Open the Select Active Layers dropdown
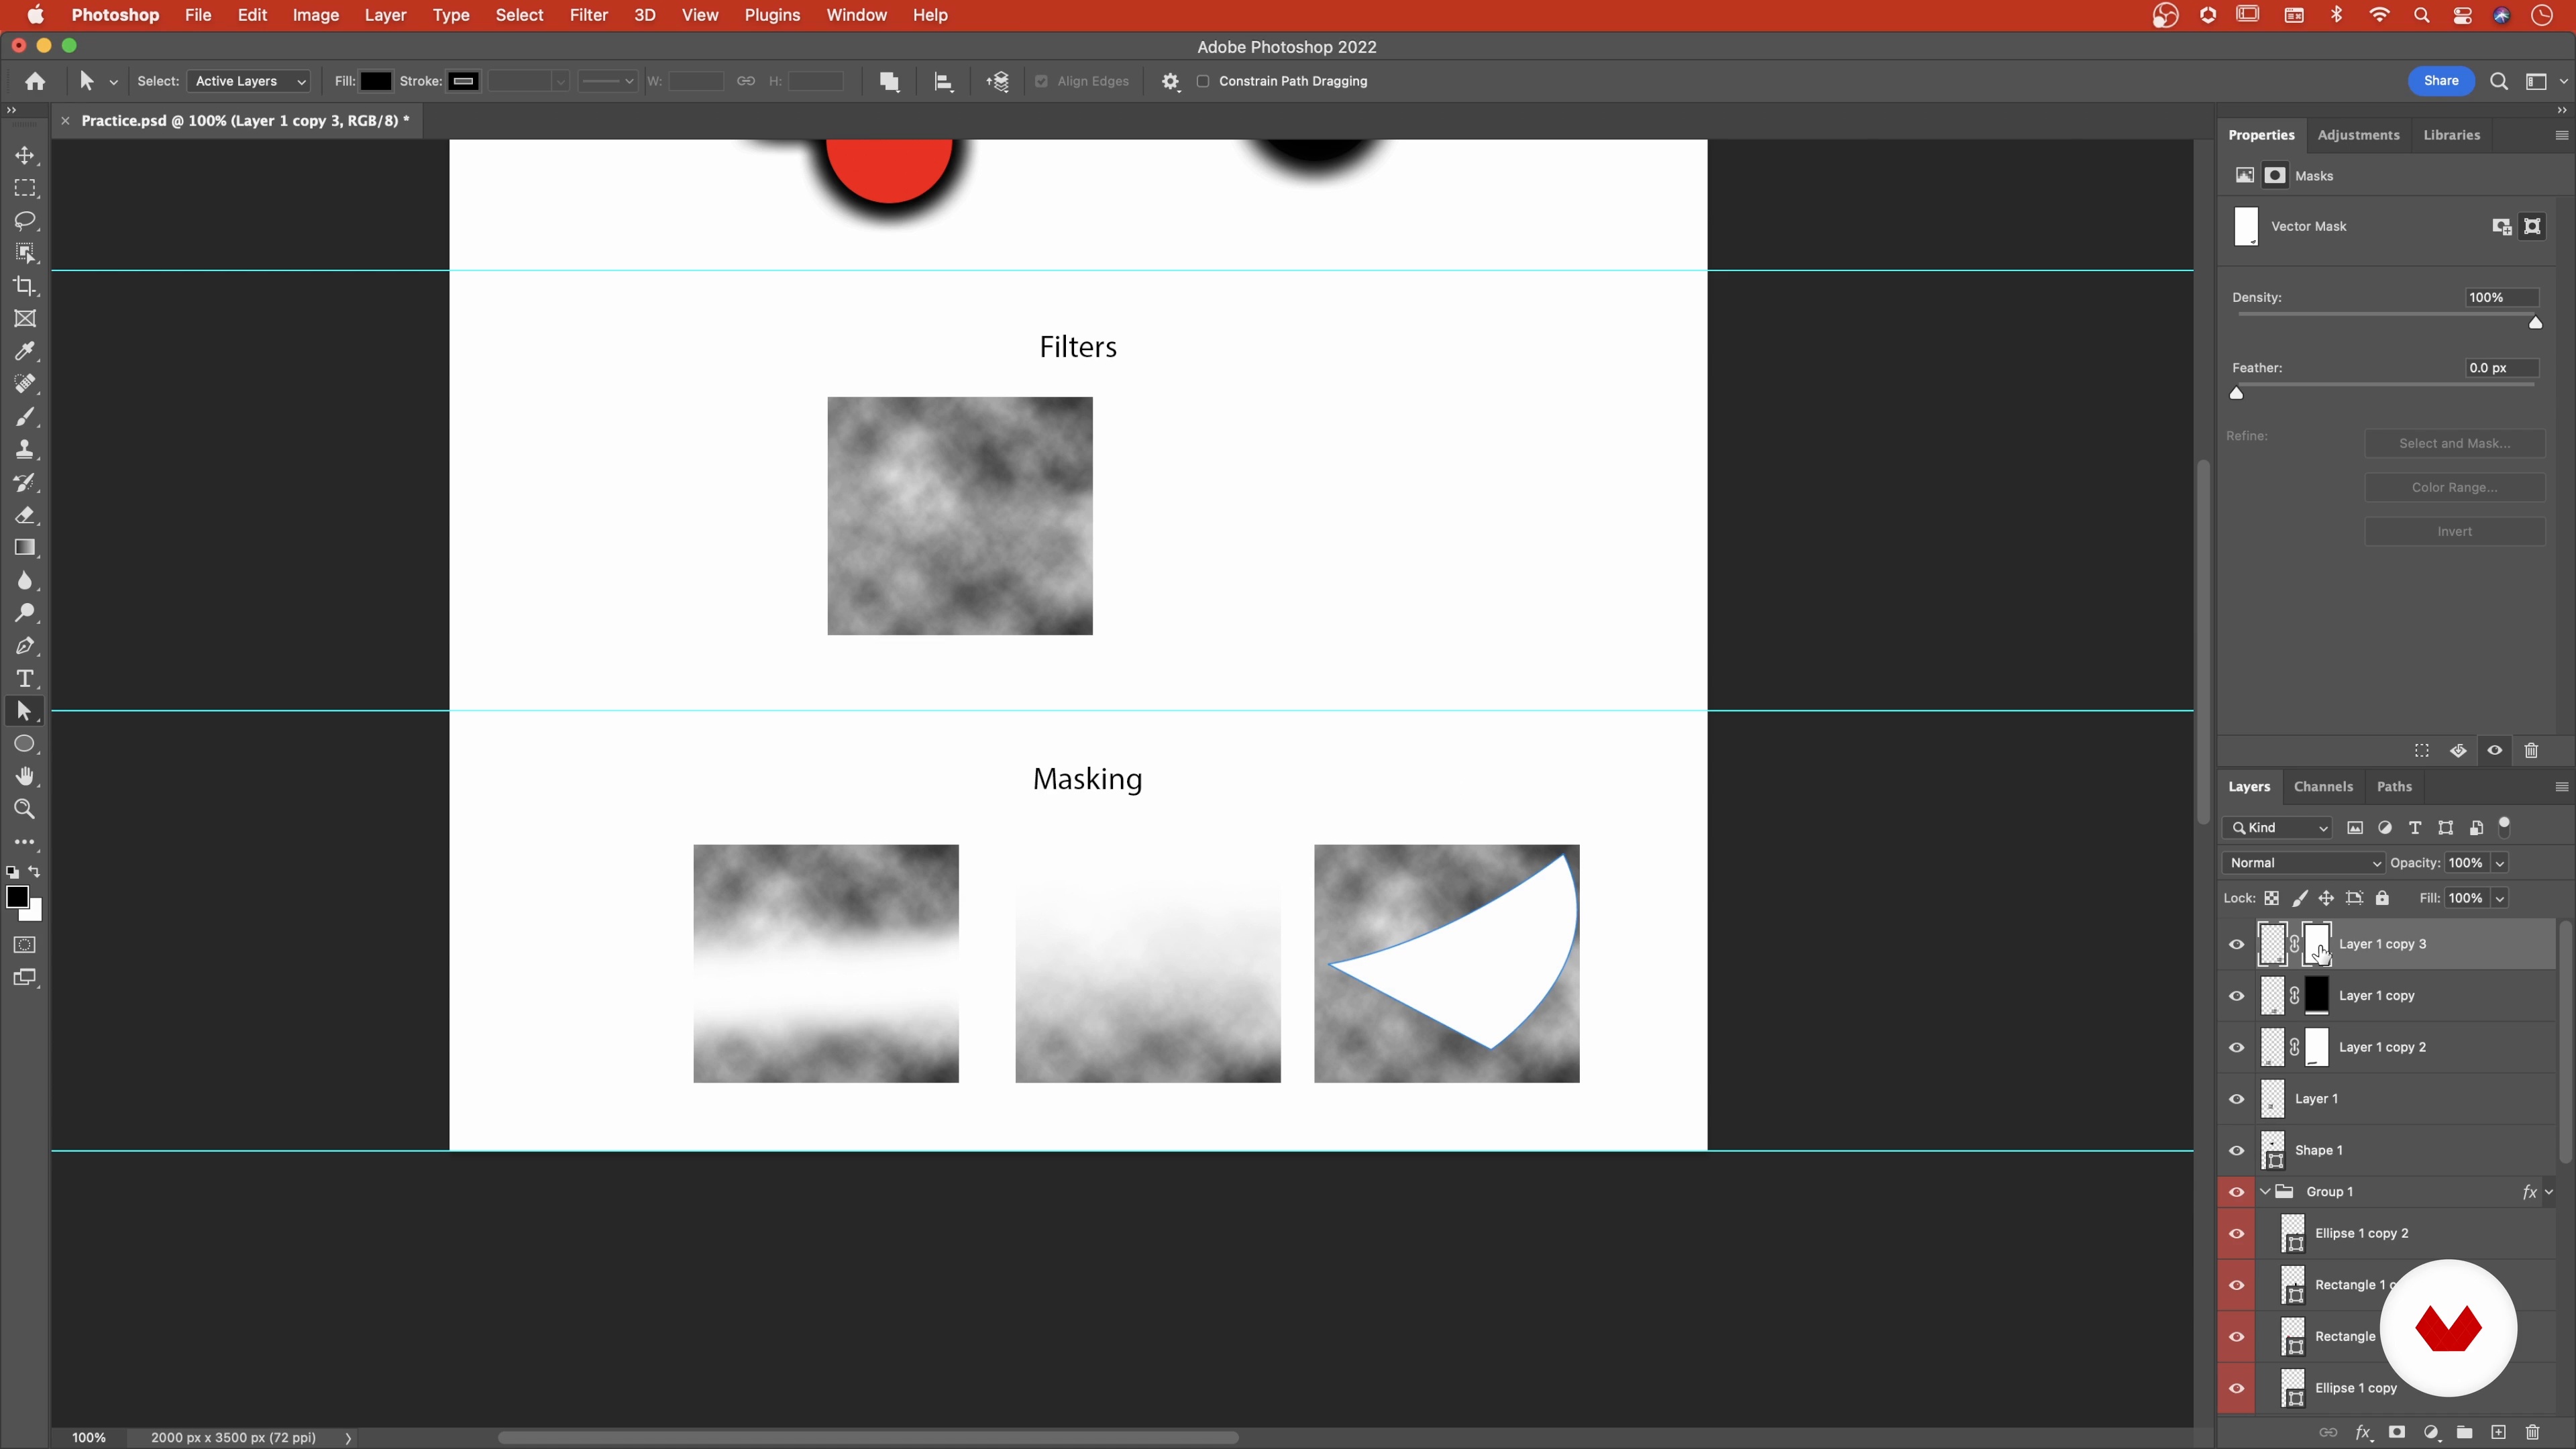2576x1449 pixels. [x=248, y=81]
